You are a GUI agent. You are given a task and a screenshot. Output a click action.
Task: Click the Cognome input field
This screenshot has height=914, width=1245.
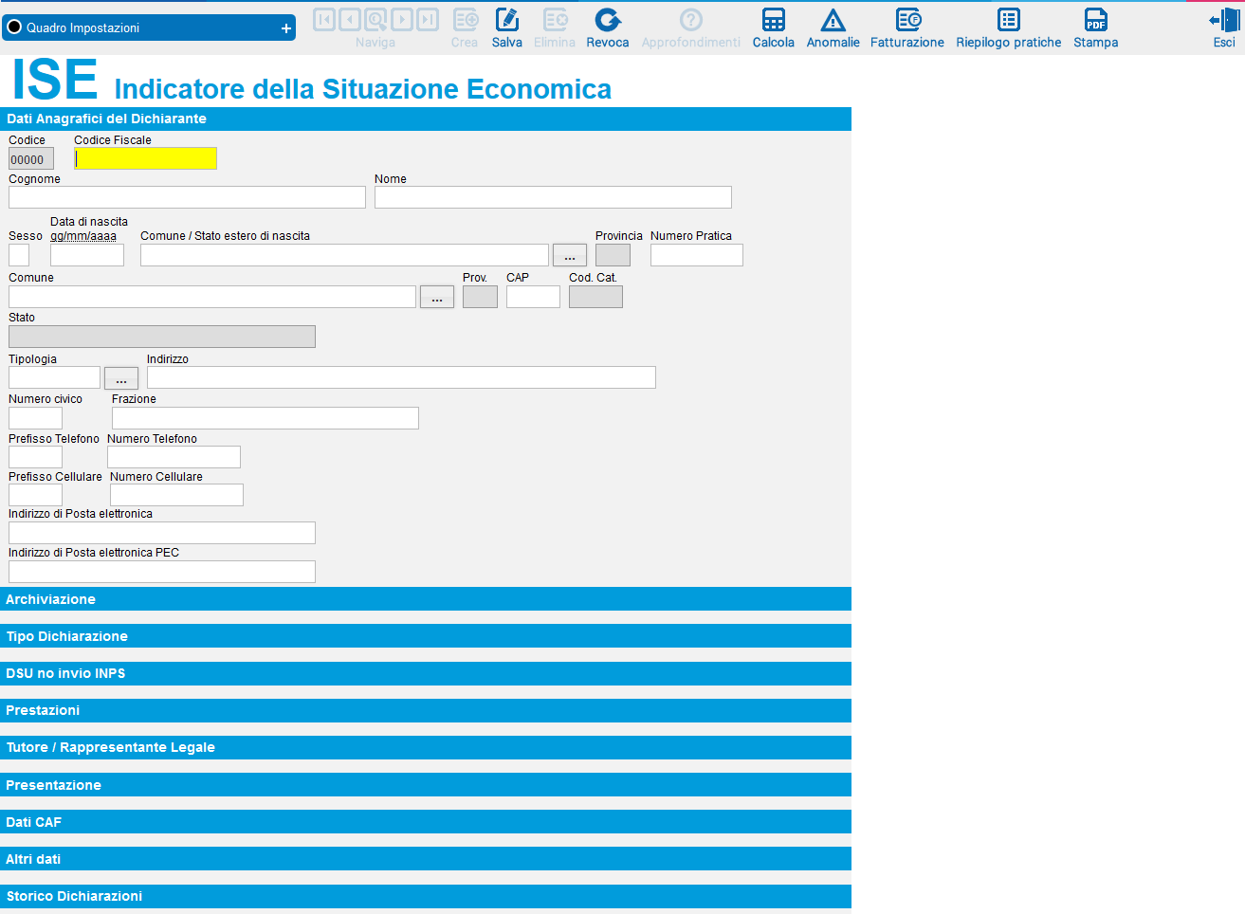[x=187, y=197]
